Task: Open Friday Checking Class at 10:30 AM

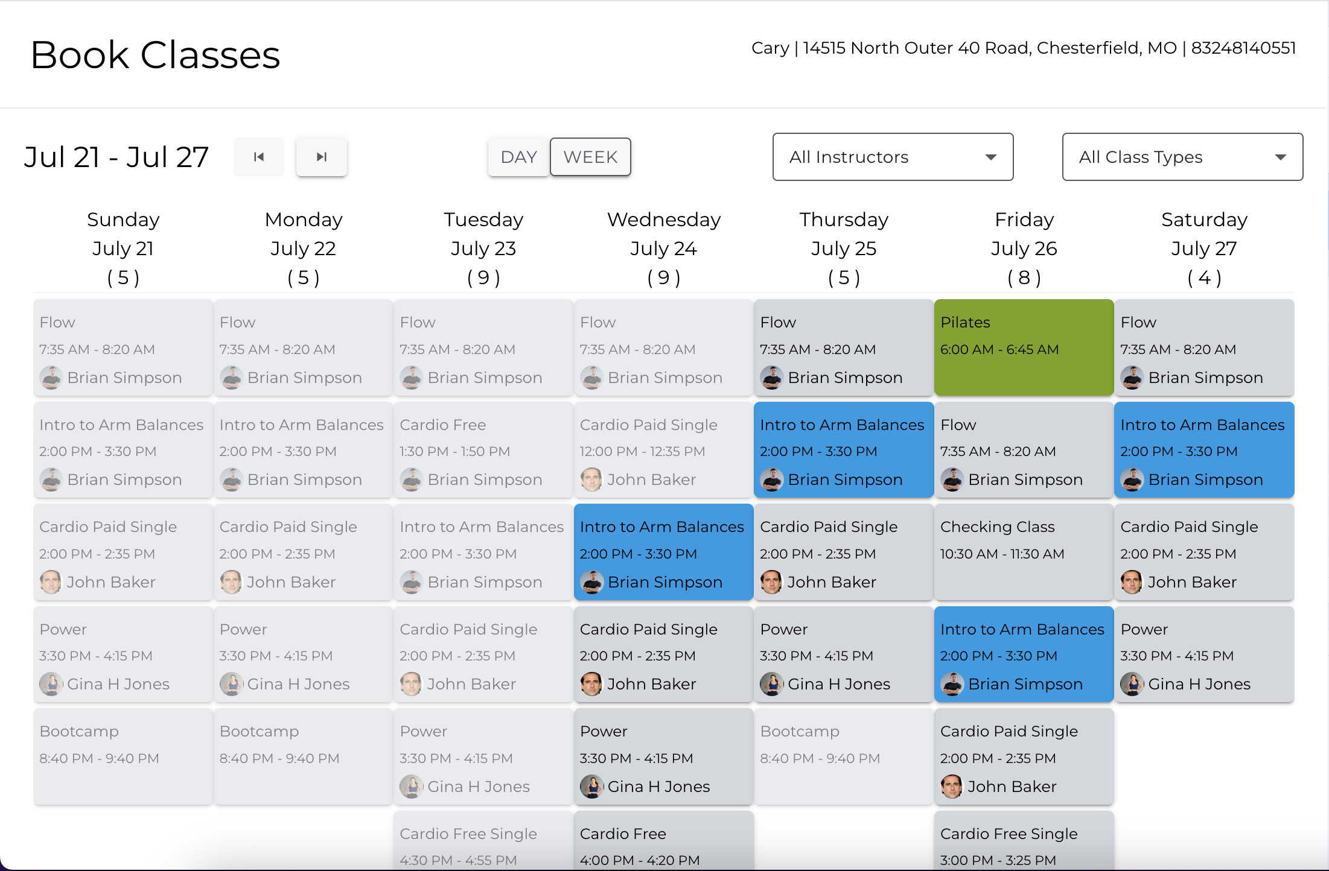Action: (x=1024, y=552)
